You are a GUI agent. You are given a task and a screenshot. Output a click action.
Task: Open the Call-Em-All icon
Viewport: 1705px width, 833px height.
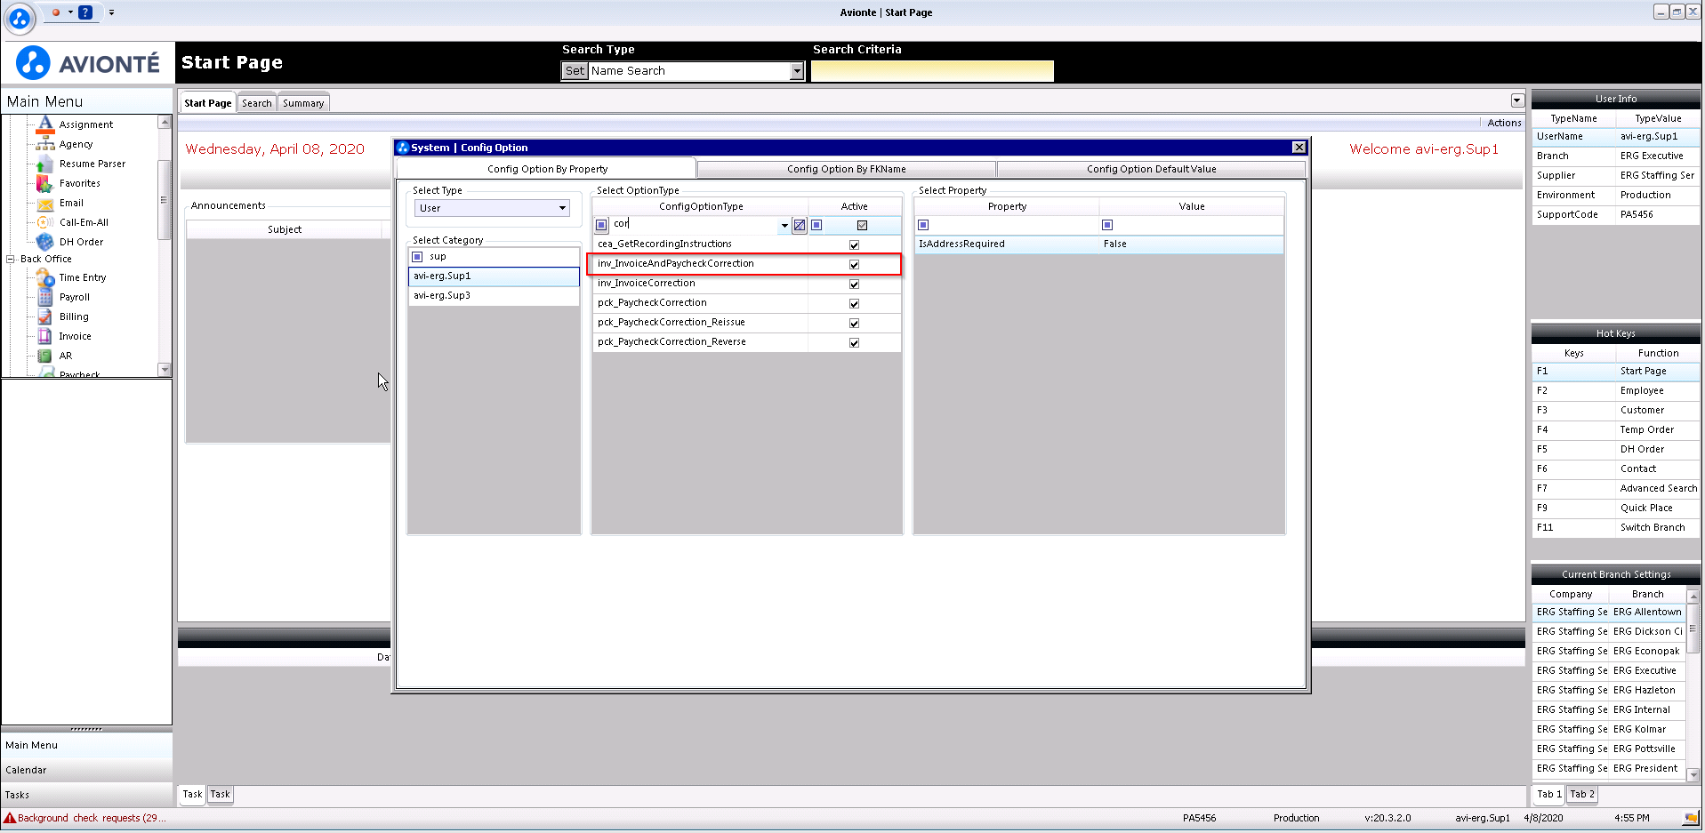[45, 222]
